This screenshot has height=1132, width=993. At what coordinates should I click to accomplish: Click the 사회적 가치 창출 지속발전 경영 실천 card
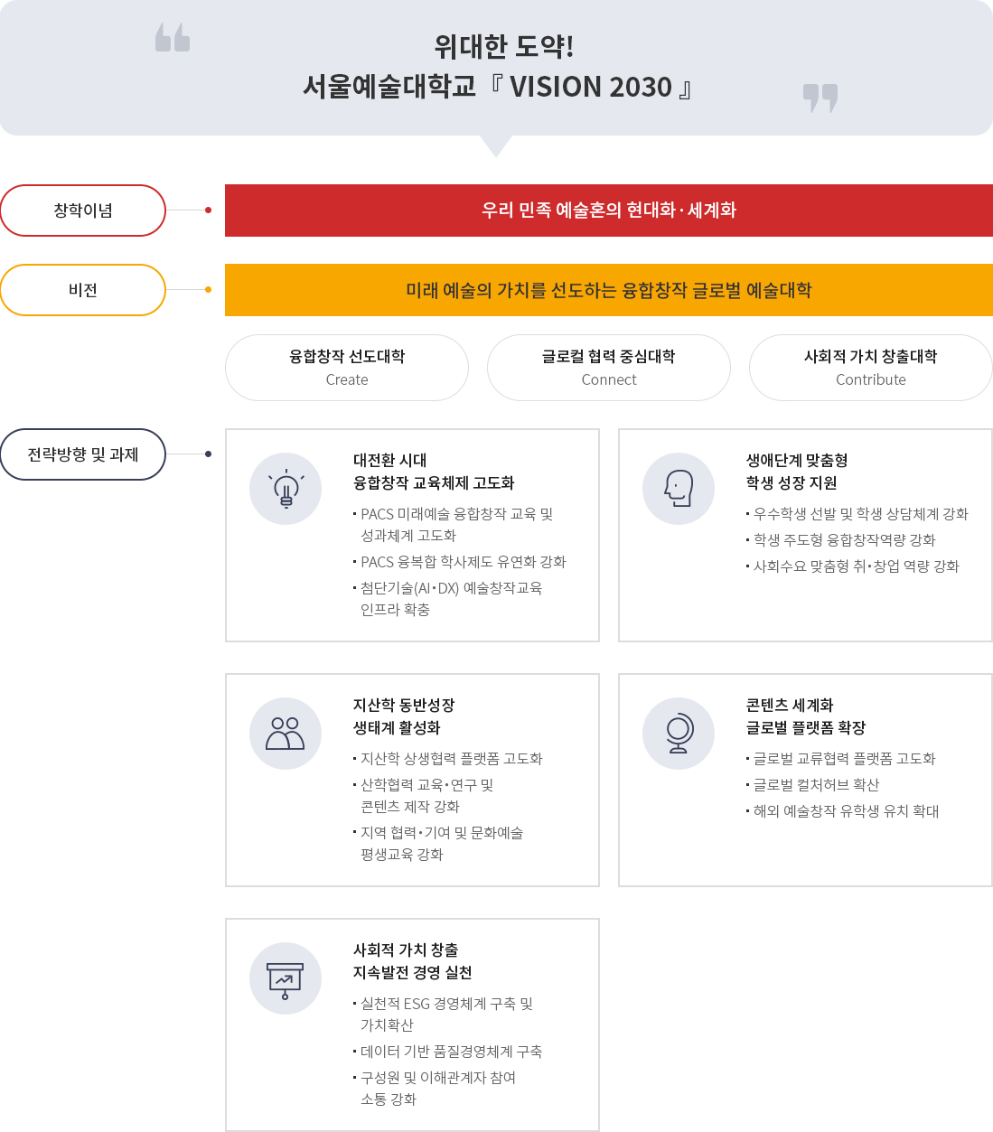click(412, 1024)
